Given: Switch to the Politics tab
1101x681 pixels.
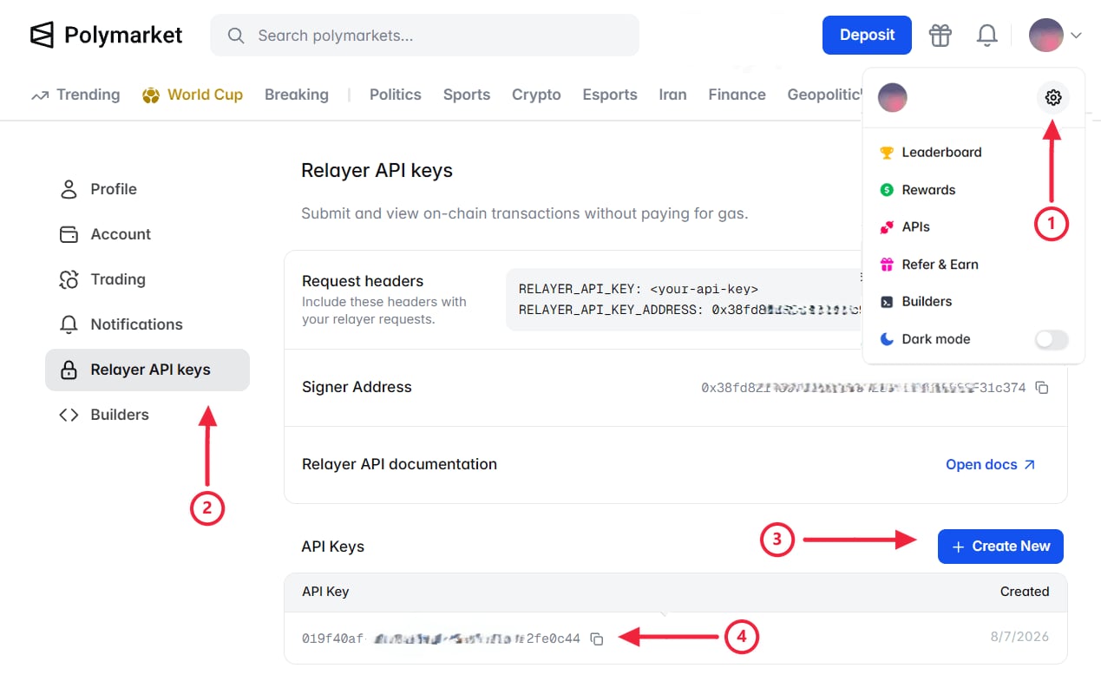Looking at the screenshot, I should click(395, 95).
